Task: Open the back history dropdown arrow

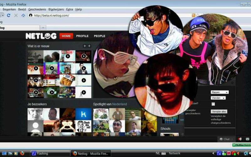Action: pyautogui.click(x=3, y=15)
